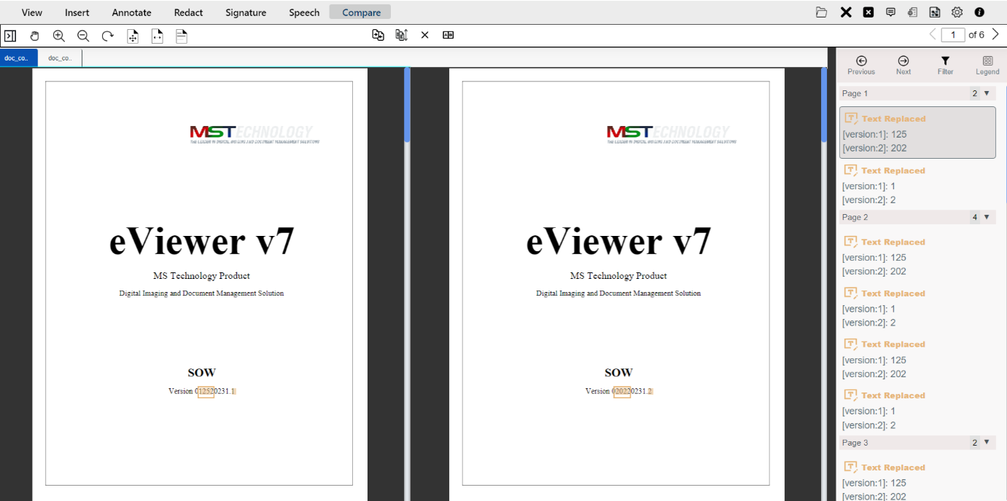Click 'eViewer v7' title in right document

[x=618, y=241]
